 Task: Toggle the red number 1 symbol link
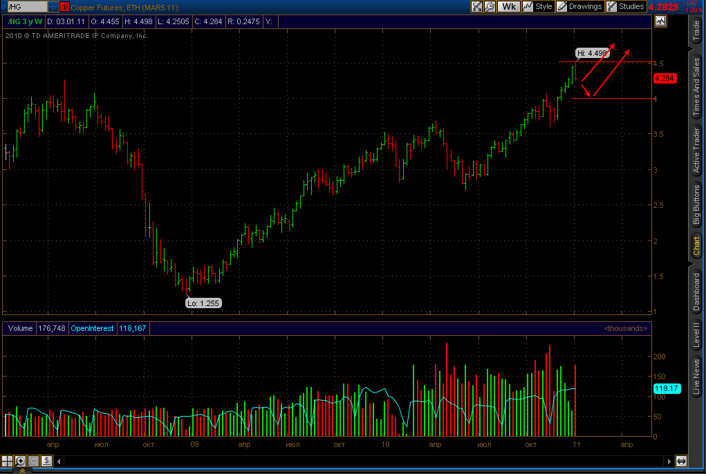coord(65,7)
